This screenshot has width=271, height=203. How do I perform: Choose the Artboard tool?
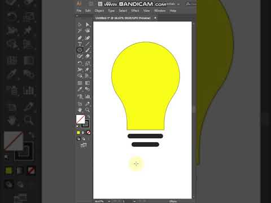[x=80, y=104]
